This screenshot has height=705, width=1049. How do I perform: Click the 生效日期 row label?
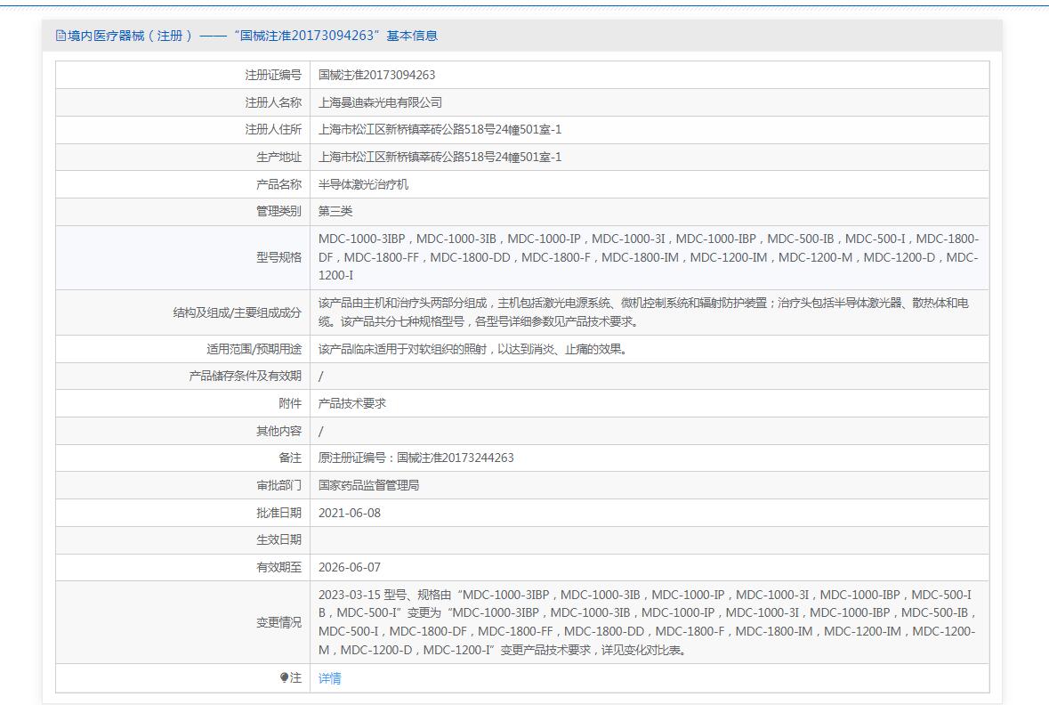click(279, 539)
